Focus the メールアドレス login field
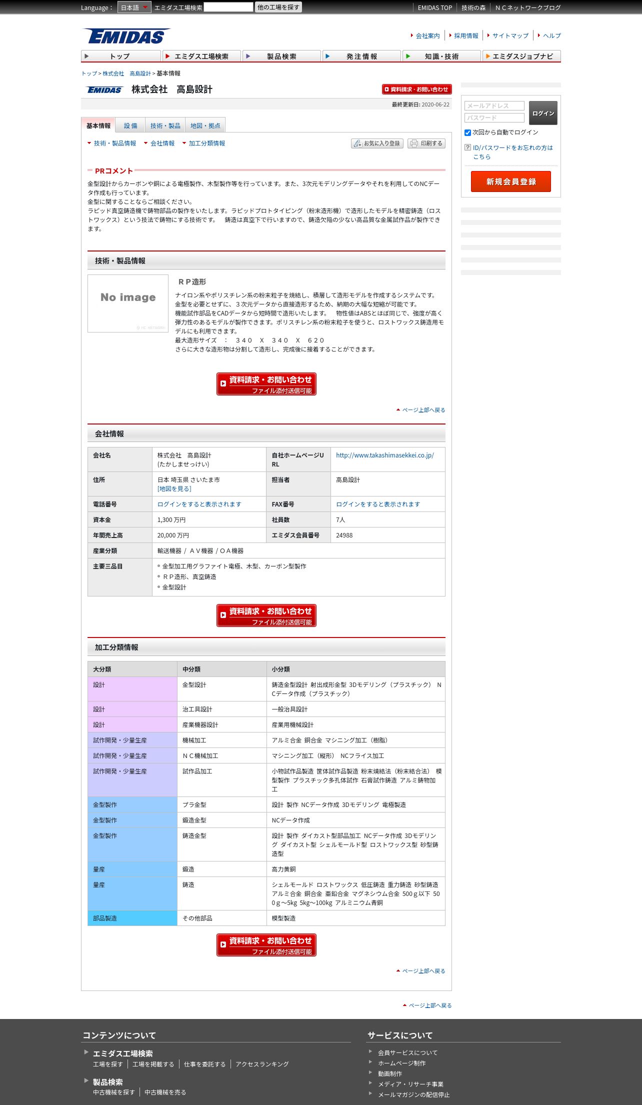The width and height of the screenshot is (642, 1105). click(494, 105)
